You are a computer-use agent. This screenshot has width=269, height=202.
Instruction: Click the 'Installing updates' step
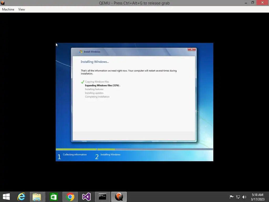coord(94,93)
